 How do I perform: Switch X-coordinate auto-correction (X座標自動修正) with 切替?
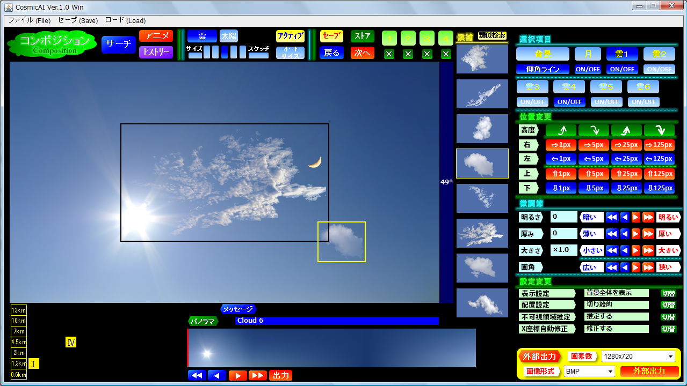pos(669,329)
